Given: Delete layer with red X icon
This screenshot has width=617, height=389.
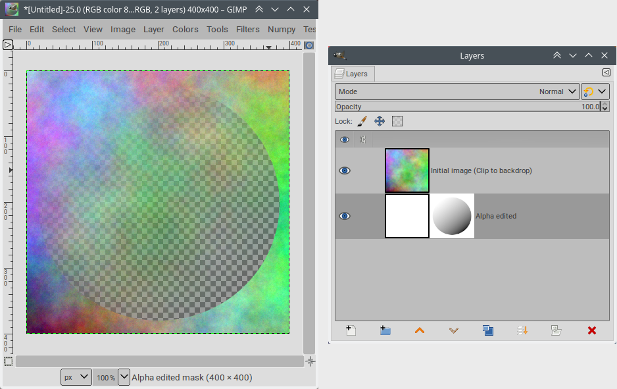Looking at the screenshot, I should tap(591, 330).
